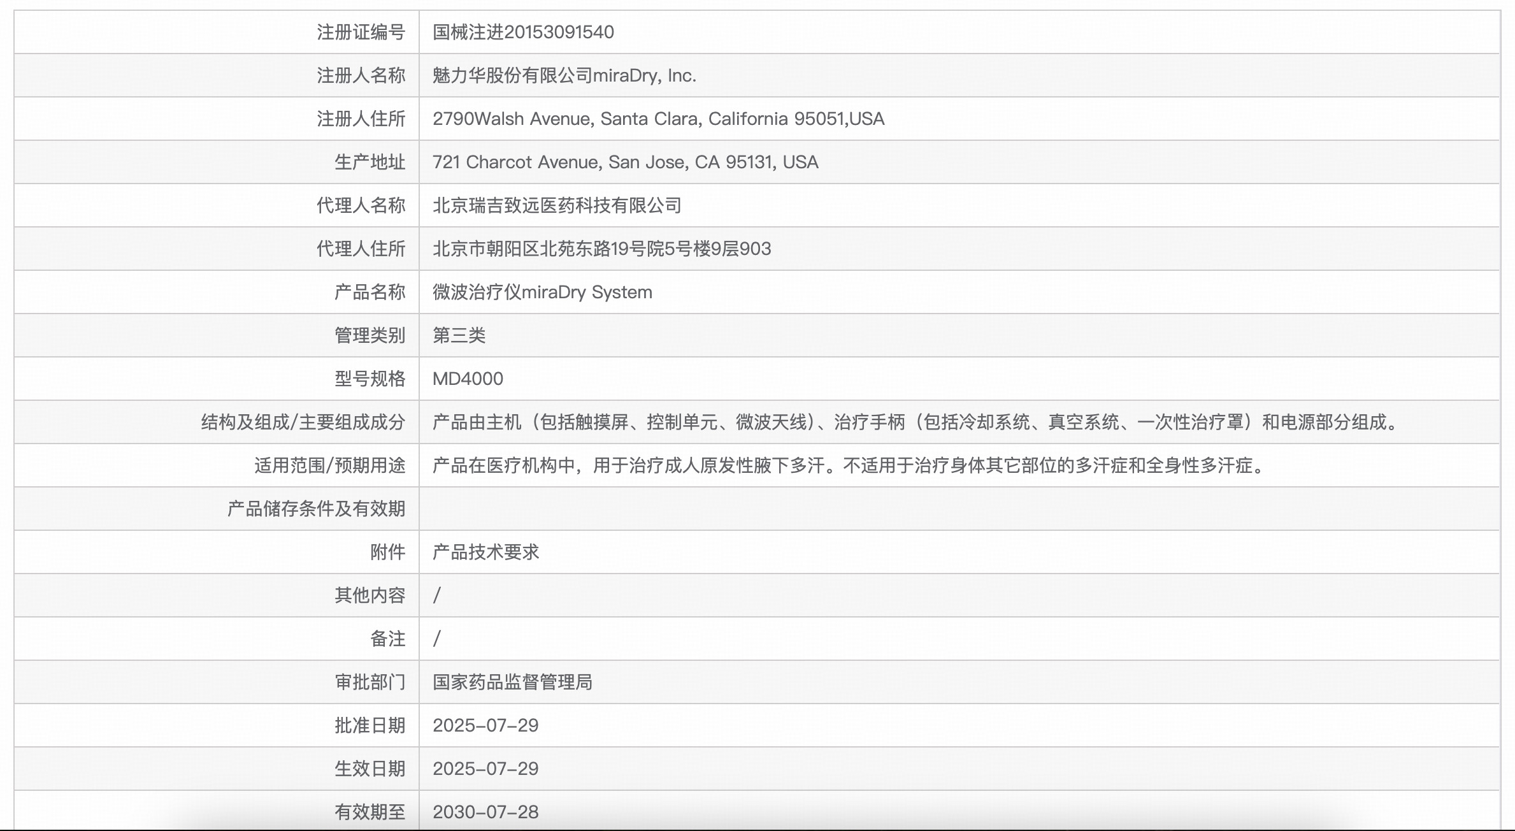Click approval department 国家药品监督管理局
This screenshot has height=831, width=1515.
point(512,683)
